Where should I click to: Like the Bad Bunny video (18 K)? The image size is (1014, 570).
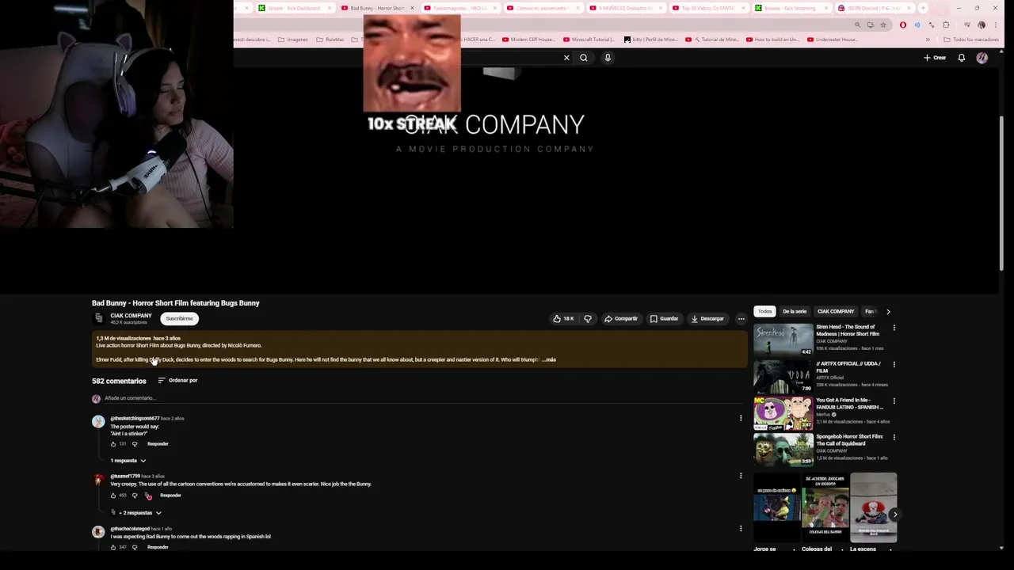click(x=563, y=319)
